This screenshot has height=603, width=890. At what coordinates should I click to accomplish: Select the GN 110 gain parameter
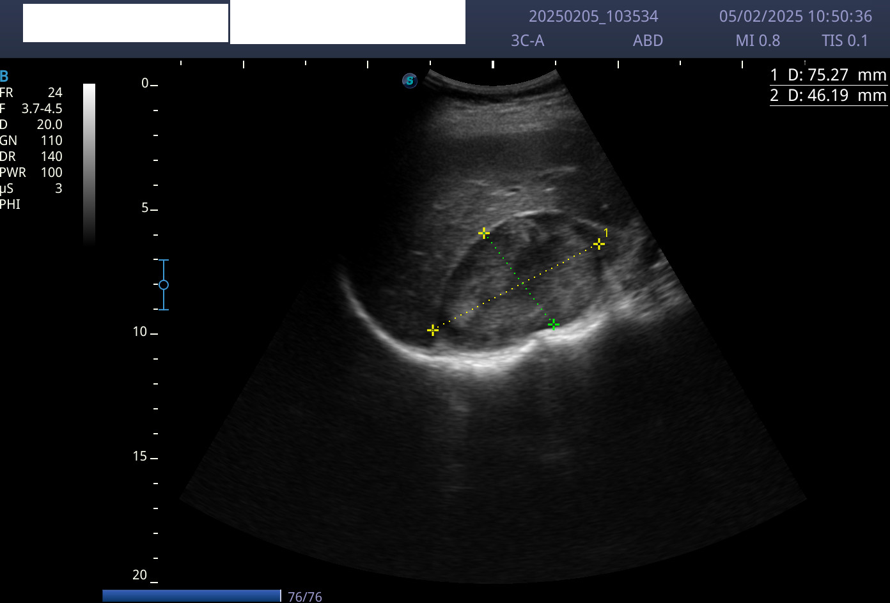pos(31,141)
